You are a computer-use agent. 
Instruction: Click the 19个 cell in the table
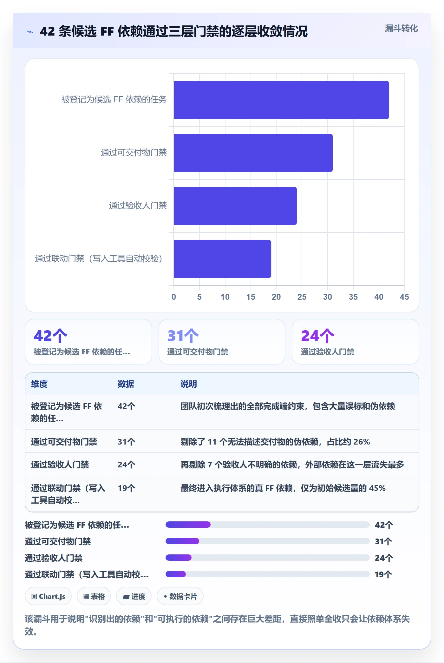[x=127, y=488]
